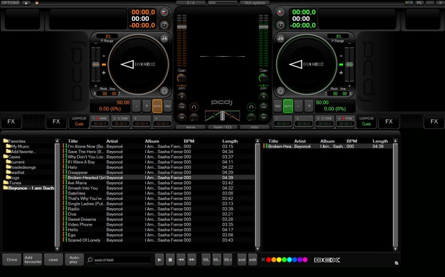Viewport: 445px width, 277px height.
Task: Click the left deck tap button
Action: [x=168, y=106]
